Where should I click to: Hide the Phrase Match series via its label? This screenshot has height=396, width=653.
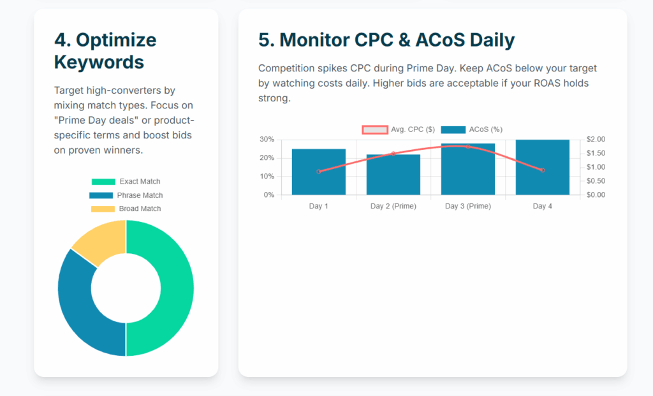140,195
